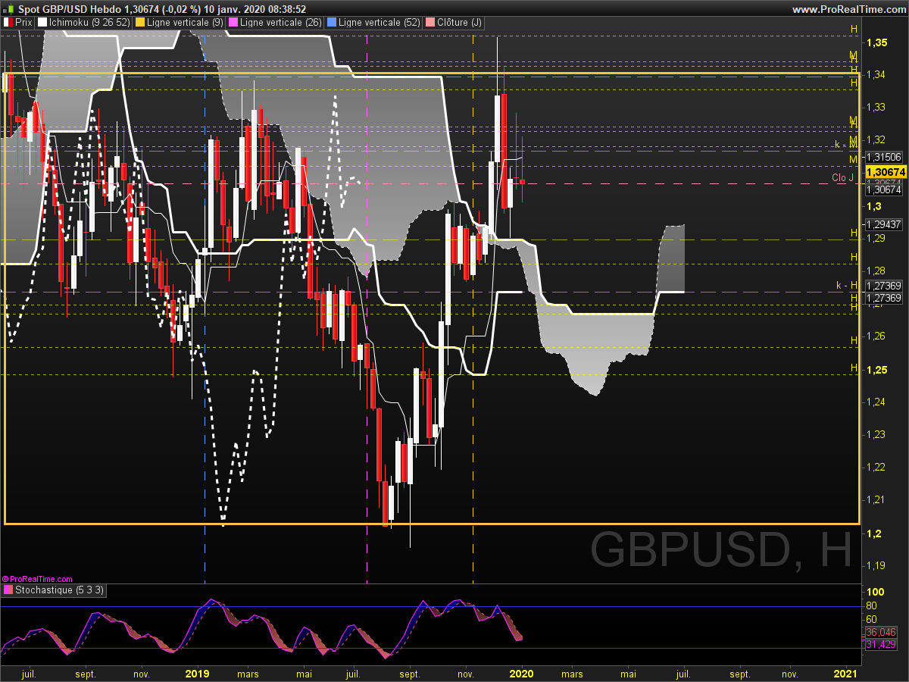
Task: Click the yellow Ligne verticale (9) swatch
Action: click(x=140, y=23)
